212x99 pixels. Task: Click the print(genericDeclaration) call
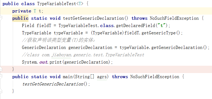(80, 62)
